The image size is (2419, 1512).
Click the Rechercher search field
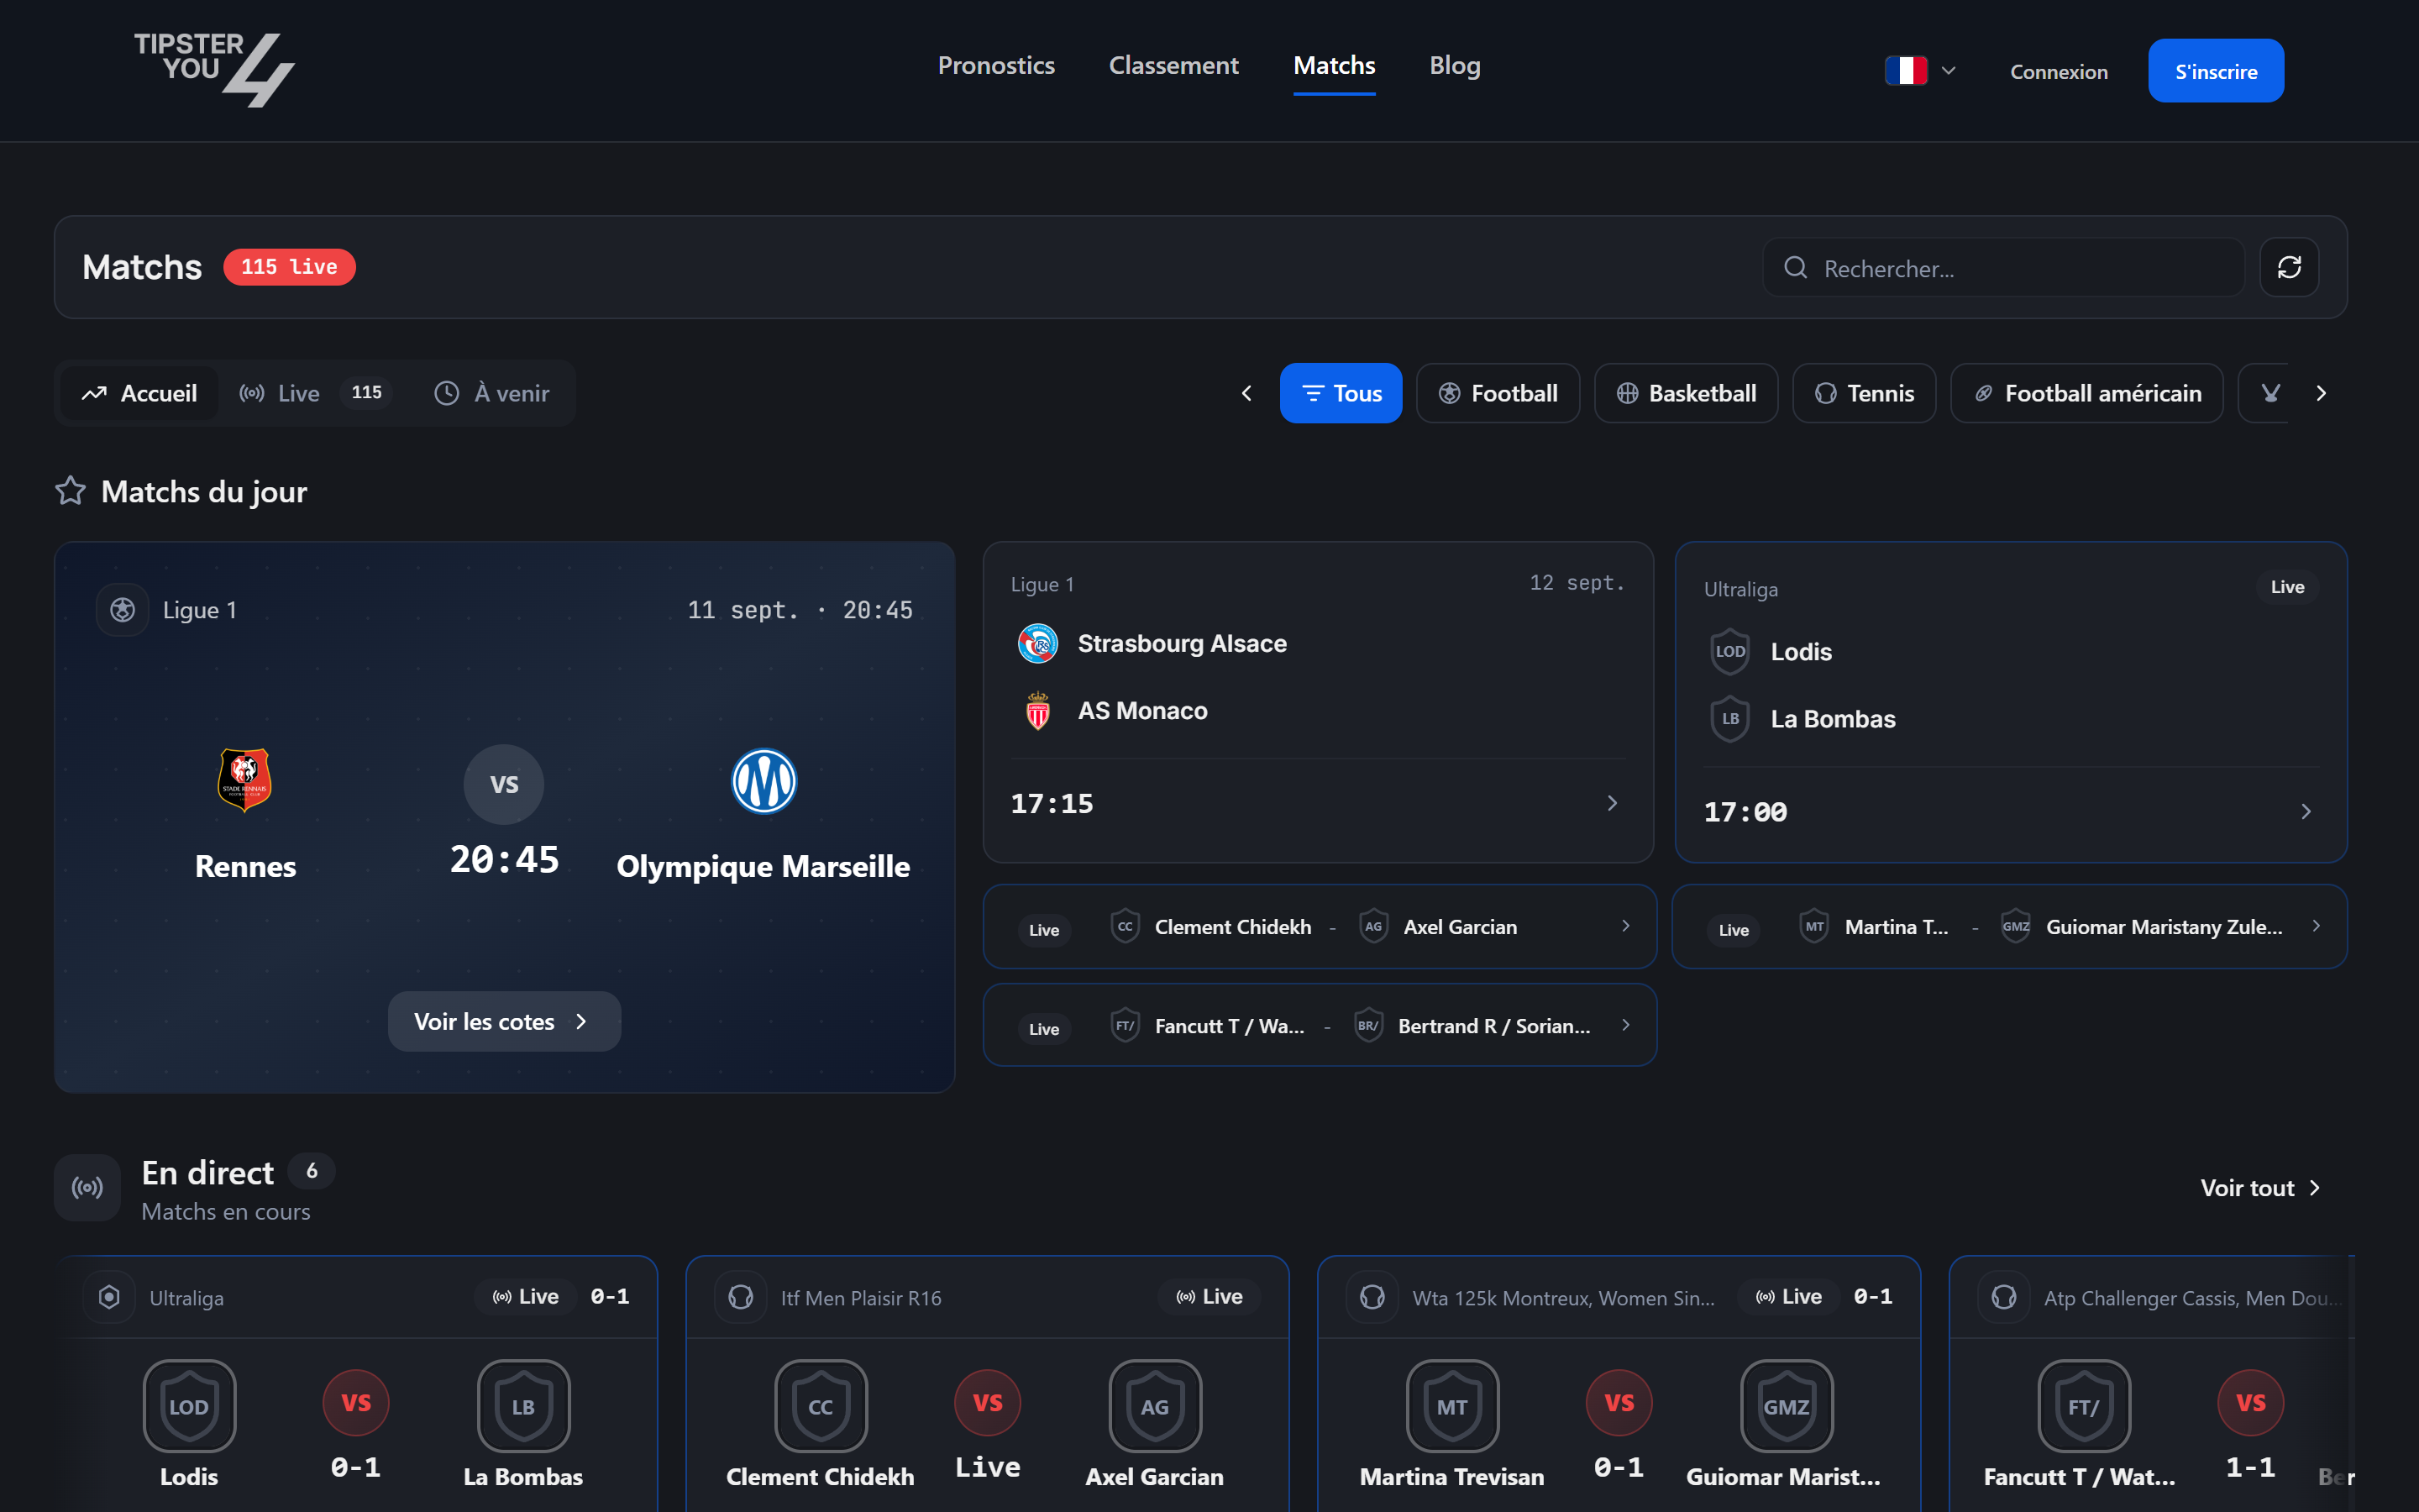tap(2002, 268)
